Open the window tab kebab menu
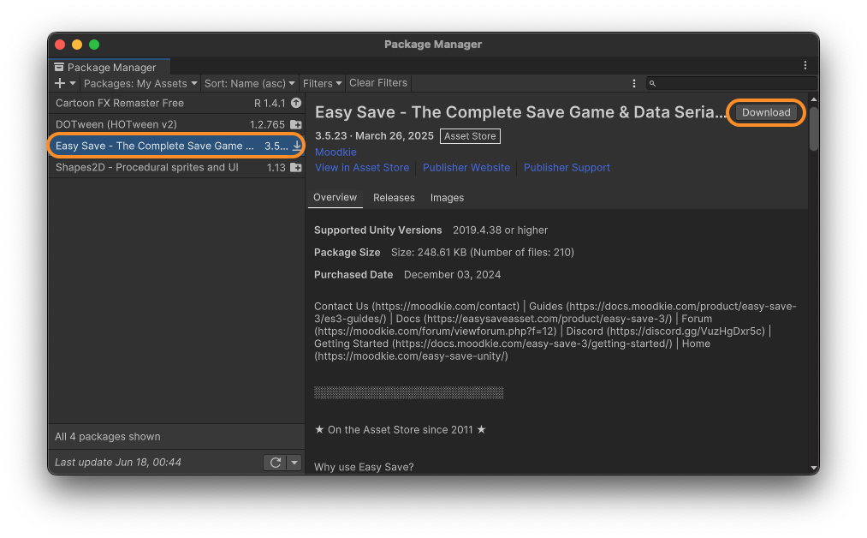This screenshot has width=867, height=538. point(805,65)
